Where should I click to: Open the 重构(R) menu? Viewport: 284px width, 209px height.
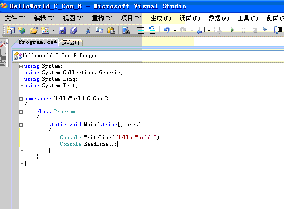102,18
